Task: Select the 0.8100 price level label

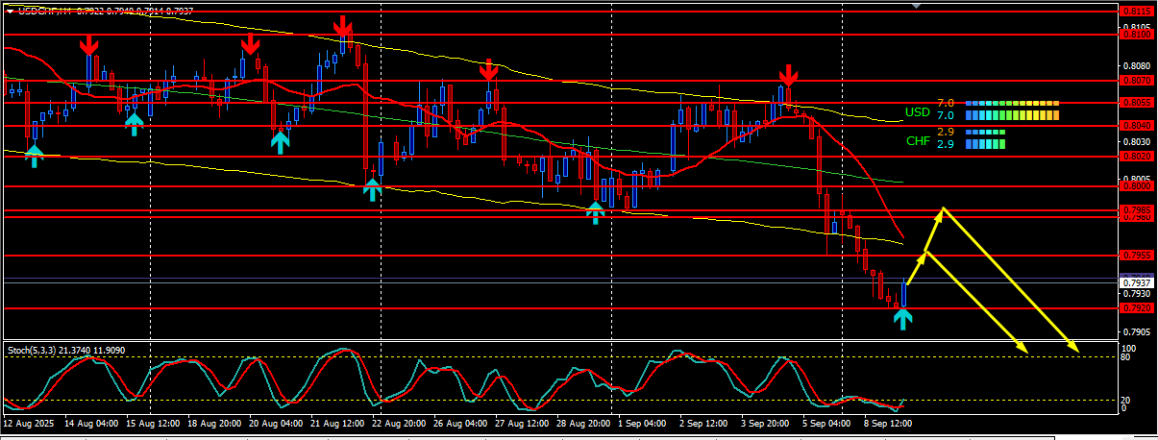Action: [1136, 34]
